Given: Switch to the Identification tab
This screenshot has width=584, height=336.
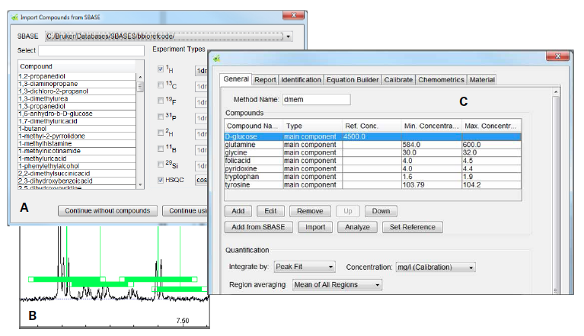Looking at the screenshot, I should pos(301,80).
